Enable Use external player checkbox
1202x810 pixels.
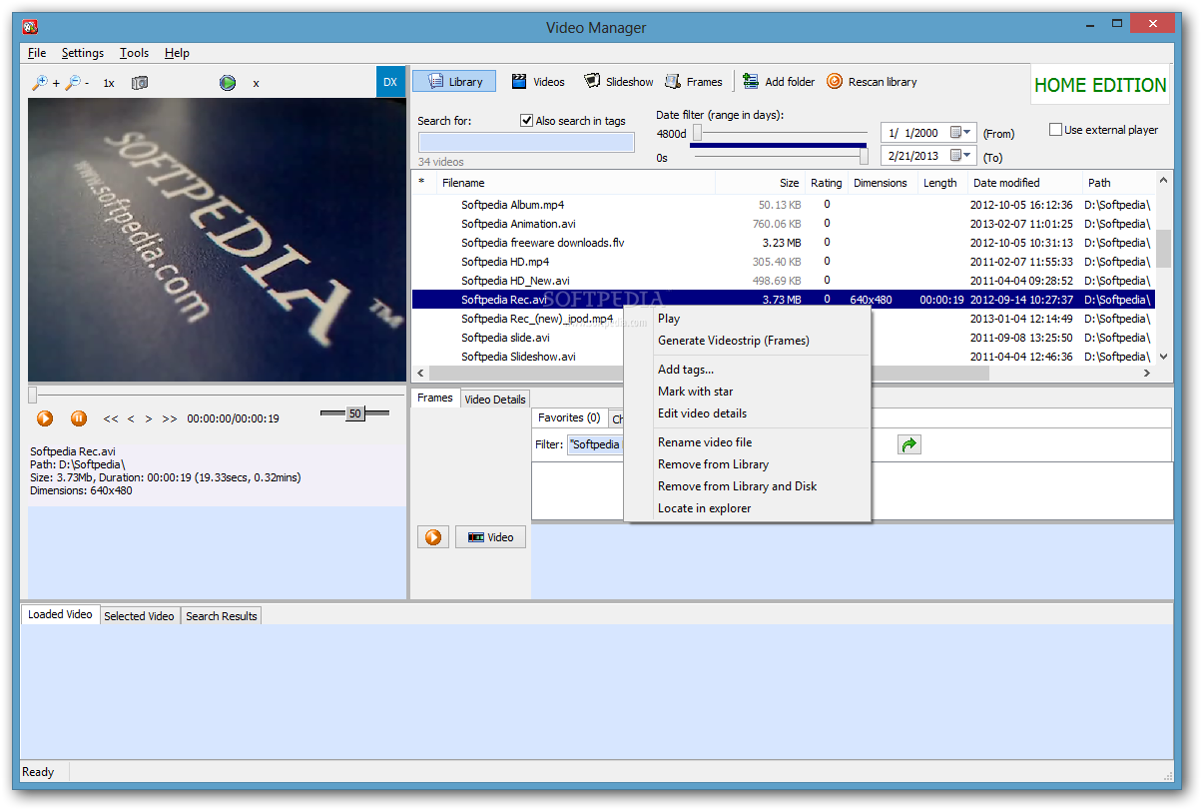tap(1055, 130)
